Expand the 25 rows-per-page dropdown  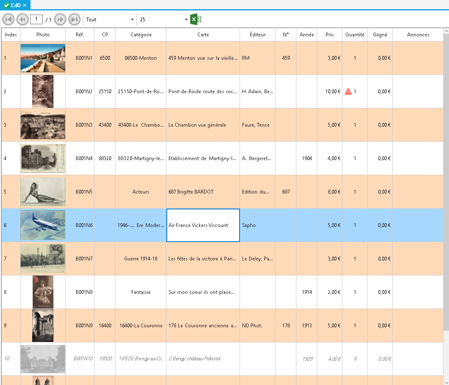click(x=163, y=20)
